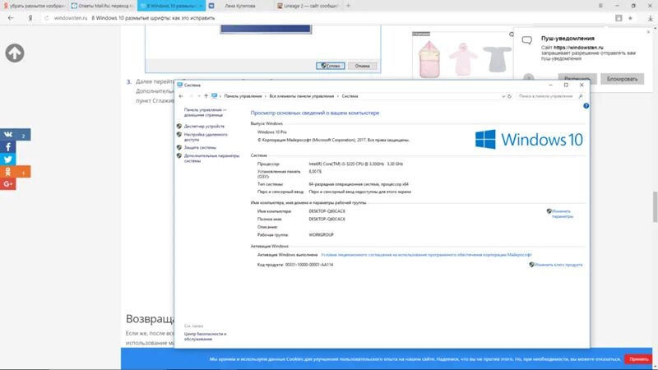Viewport: 658px width, 370px height.
Task: Switch to Лена Кулепова browser tab
Action: [240, 6]
